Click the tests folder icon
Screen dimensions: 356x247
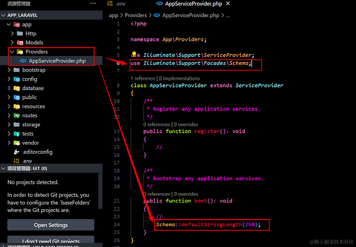[17, 134]
